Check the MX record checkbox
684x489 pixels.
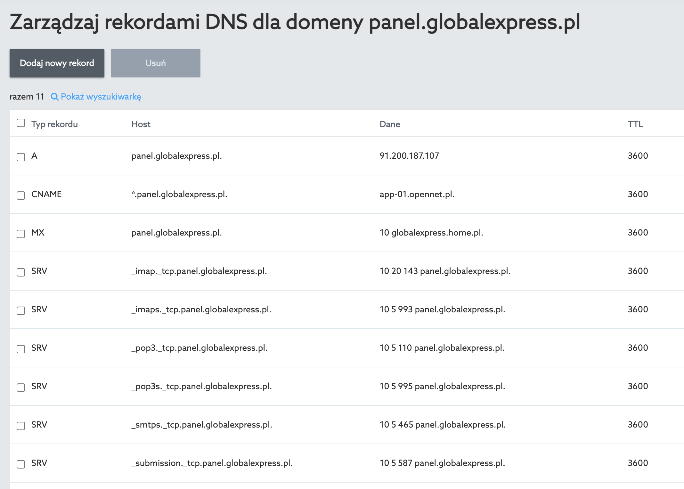tap(21, 234)
